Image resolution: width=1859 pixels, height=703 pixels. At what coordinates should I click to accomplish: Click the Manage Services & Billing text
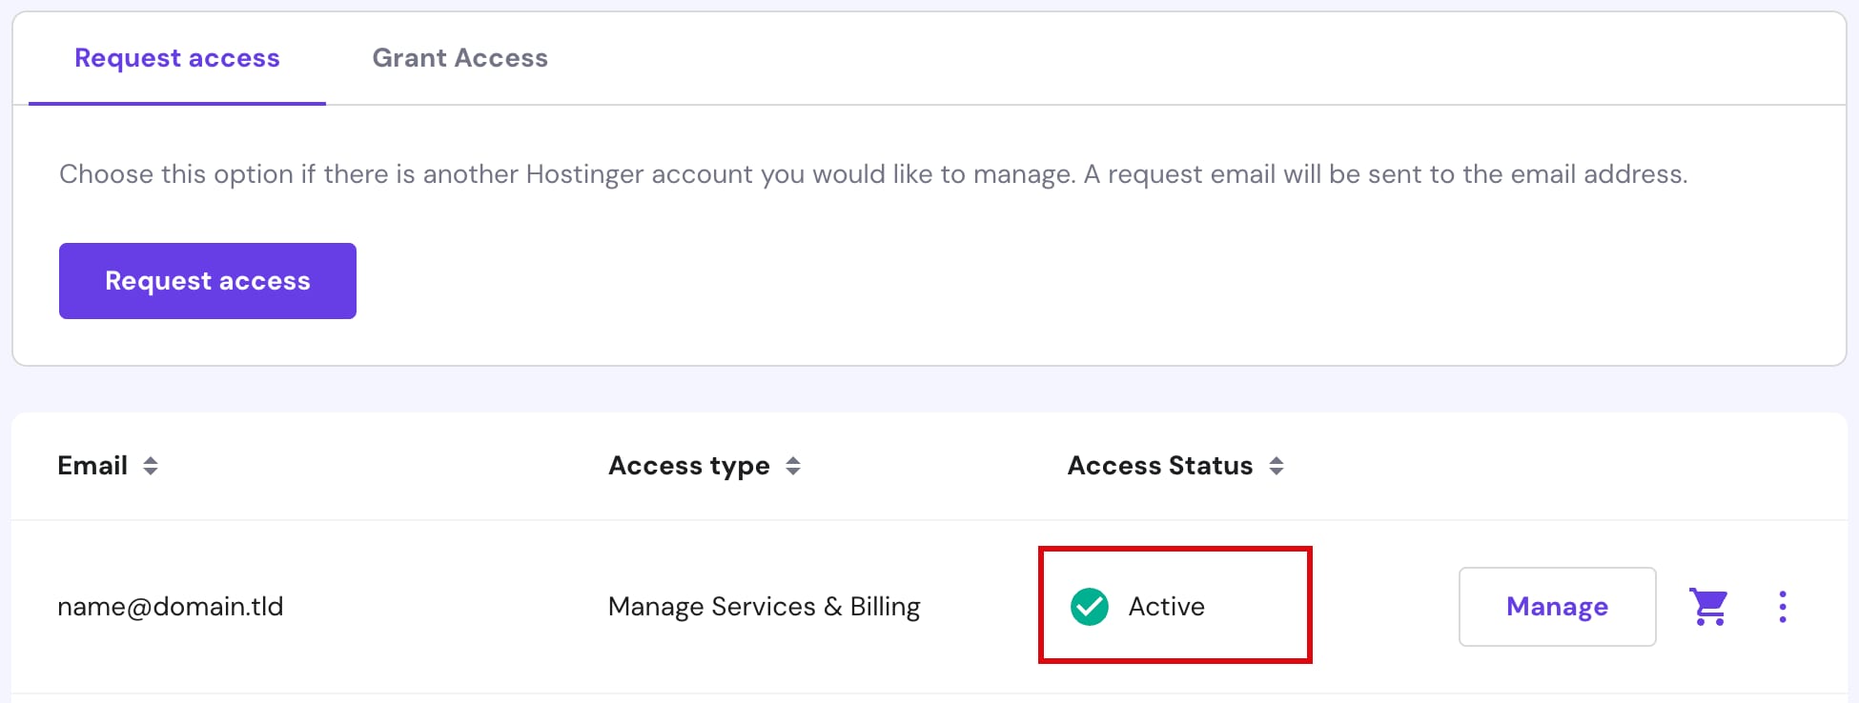tap(764, 607)
